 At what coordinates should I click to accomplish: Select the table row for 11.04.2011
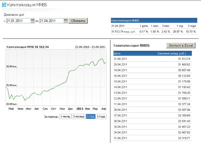pyautogui.click(x=152, y=104)
